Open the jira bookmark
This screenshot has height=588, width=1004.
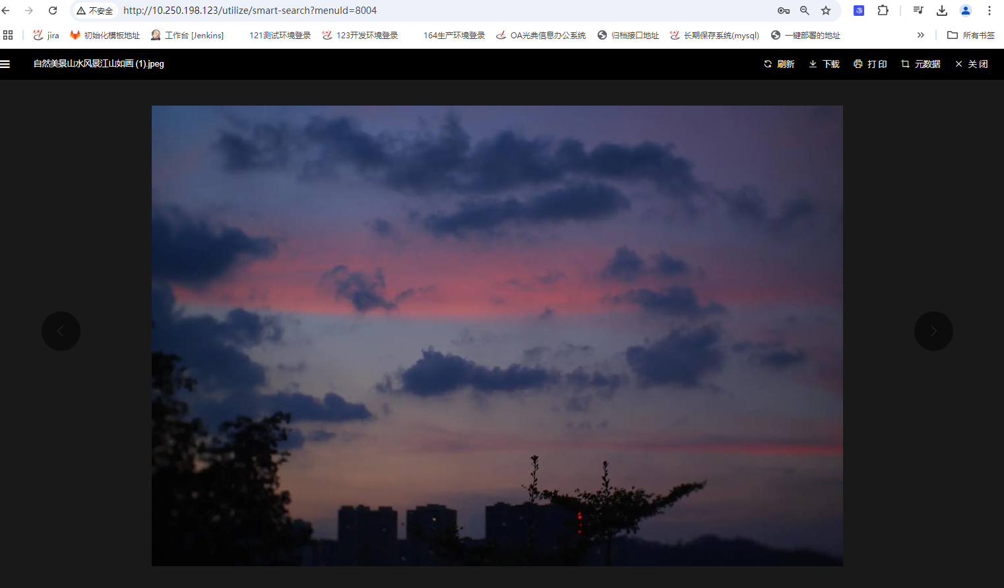[x=46, y=35]
